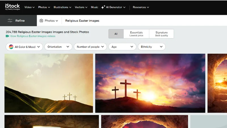Follow the View Religious Easter images videos link

(x=33, y=36)
